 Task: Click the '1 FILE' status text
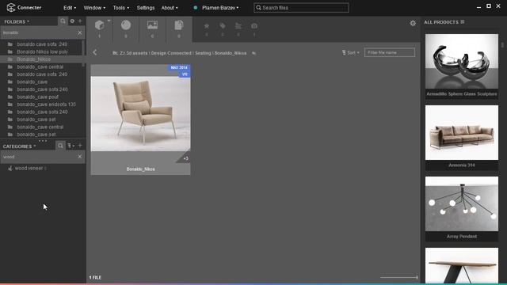tap(95, 278)
